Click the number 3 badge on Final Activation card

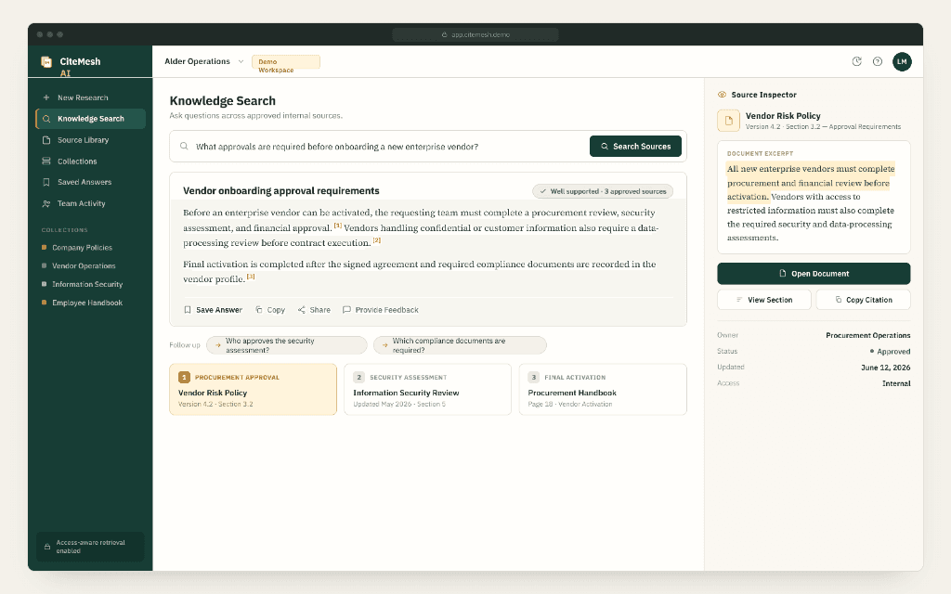coord(534,377)
